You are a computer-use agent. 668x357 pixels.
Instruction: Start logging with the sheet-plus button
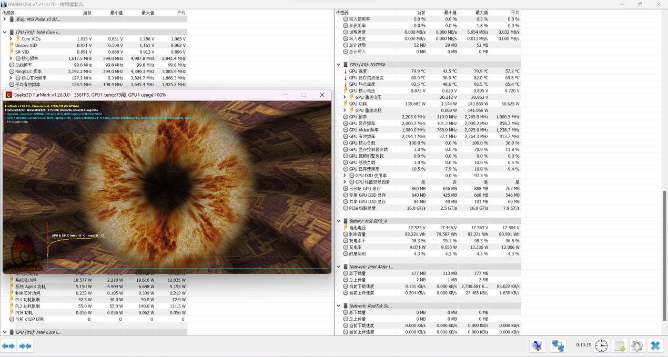[620, 345]
